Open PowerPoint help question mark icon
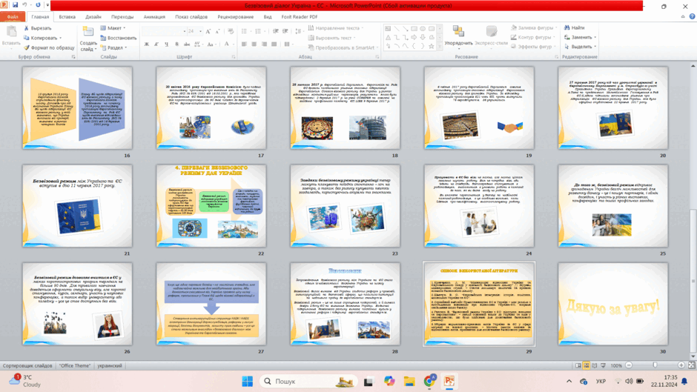 692,16
